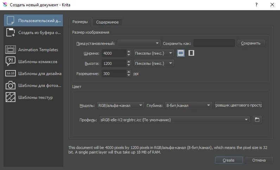Decrease the Разрешение value with down arrow
The width and height of the screenshot is (280, 170).
coord(129,75)
